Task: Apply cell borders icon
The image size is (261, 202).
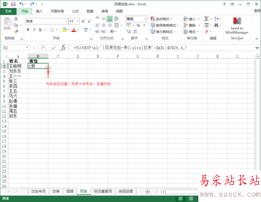Action: [52, 30]
